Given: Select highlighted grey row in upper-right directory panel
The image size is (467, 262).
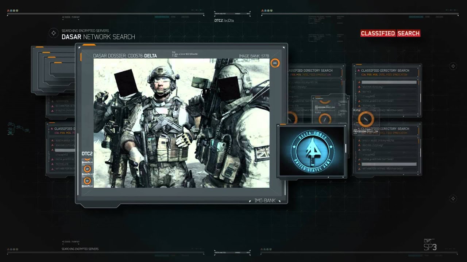Looking at the screenshot, I should (x=389, y=82).
